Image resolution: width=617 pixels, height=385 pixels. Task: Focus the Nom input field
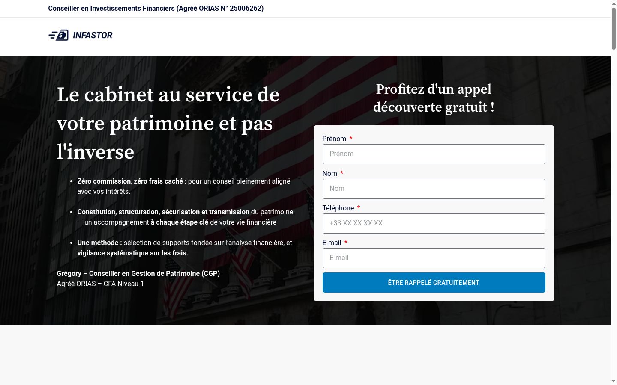point(434,189)
